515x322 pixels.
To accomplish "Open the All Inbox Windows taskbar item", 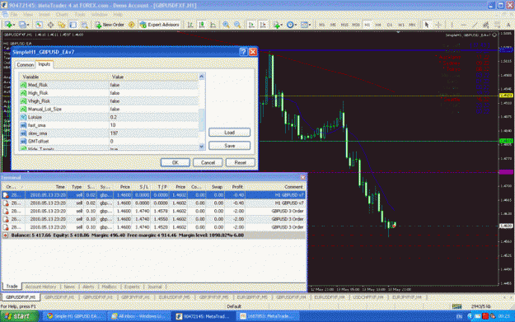I will (139, 316).
